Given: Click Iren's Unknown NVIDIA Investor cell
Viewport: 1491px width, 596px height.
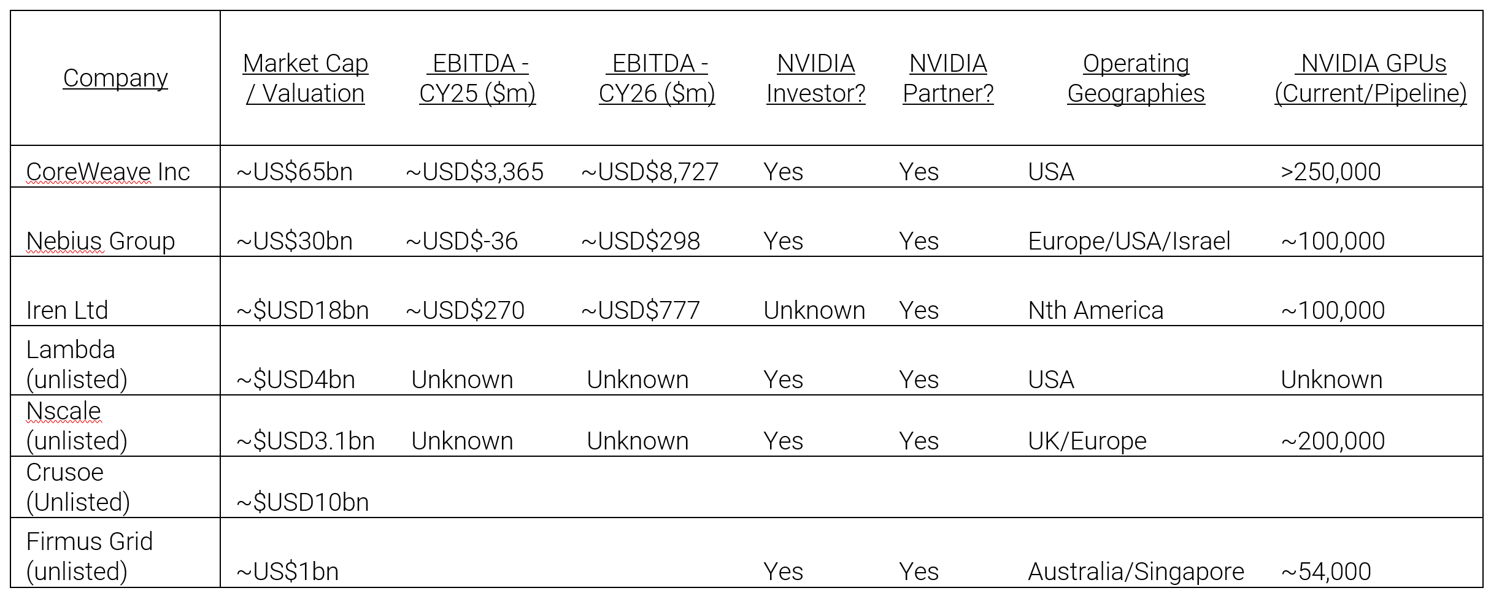Looking at the screenshot, I should click(x=814, y=310).
